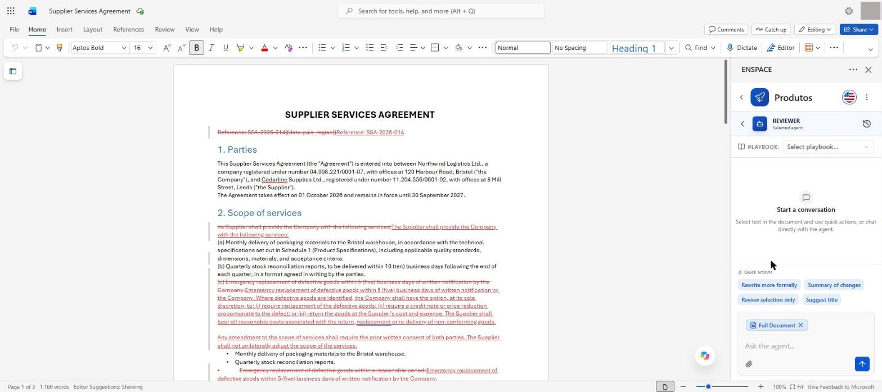The height and width of the screenshot is (392, 882).
Task: Expand the styles gallery arrow
Action: pos(671,48)
